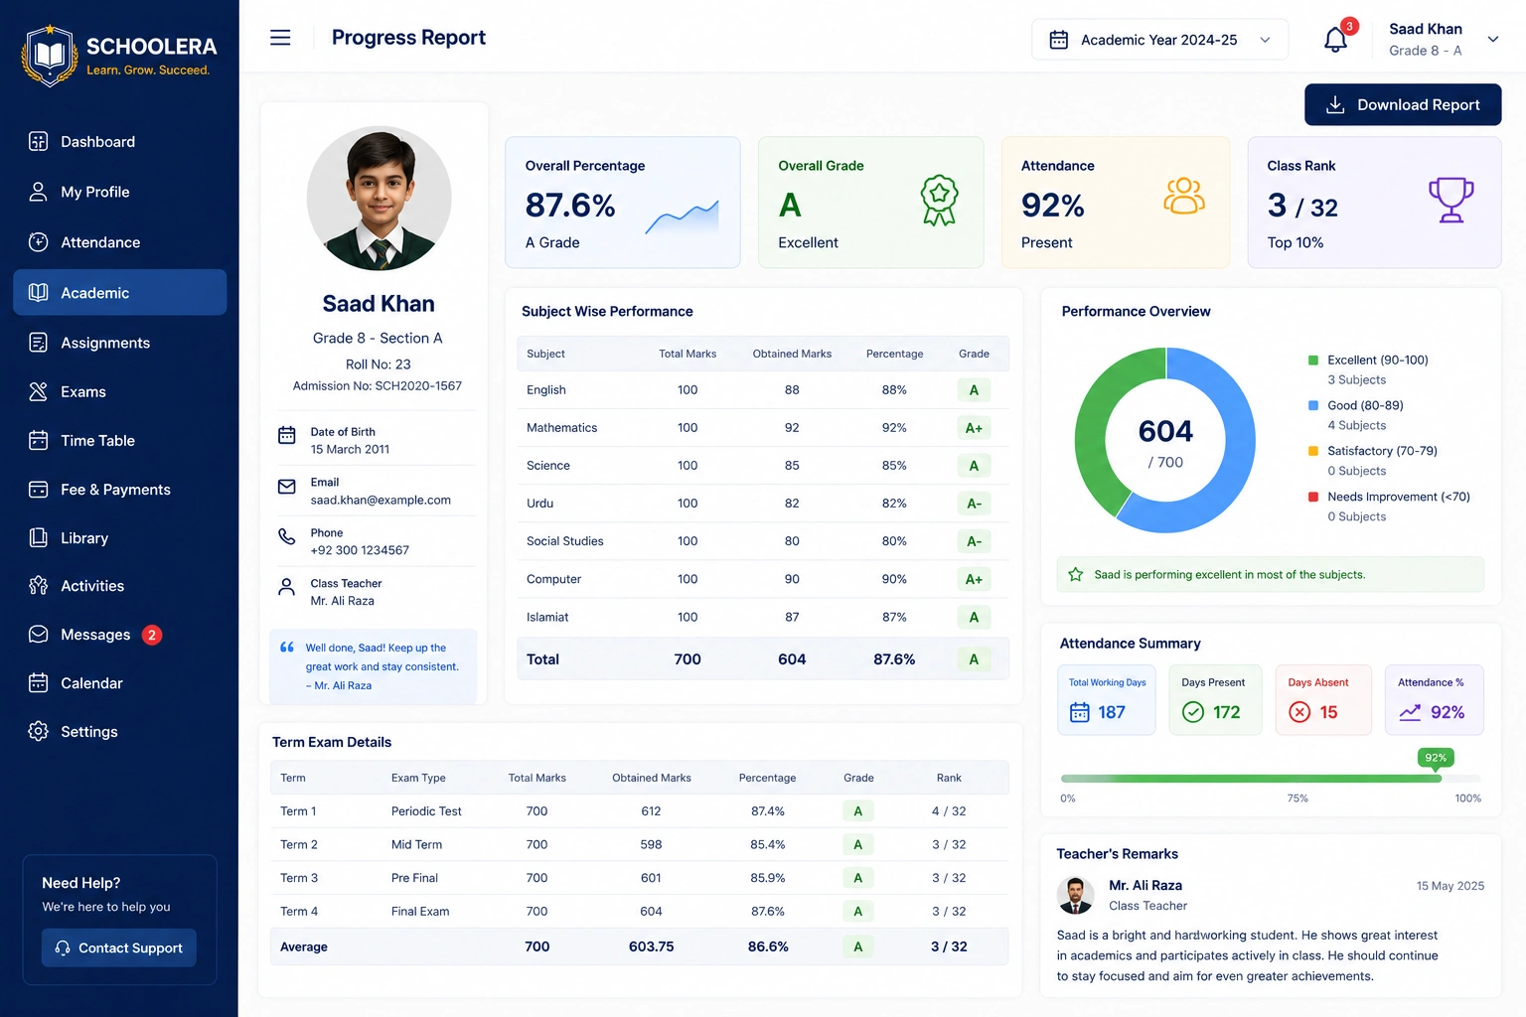Click Saad Khan's profile photo
The height and width of the screenshot is (1017, 1526).
pyautogui.click(x=379, y=198)
